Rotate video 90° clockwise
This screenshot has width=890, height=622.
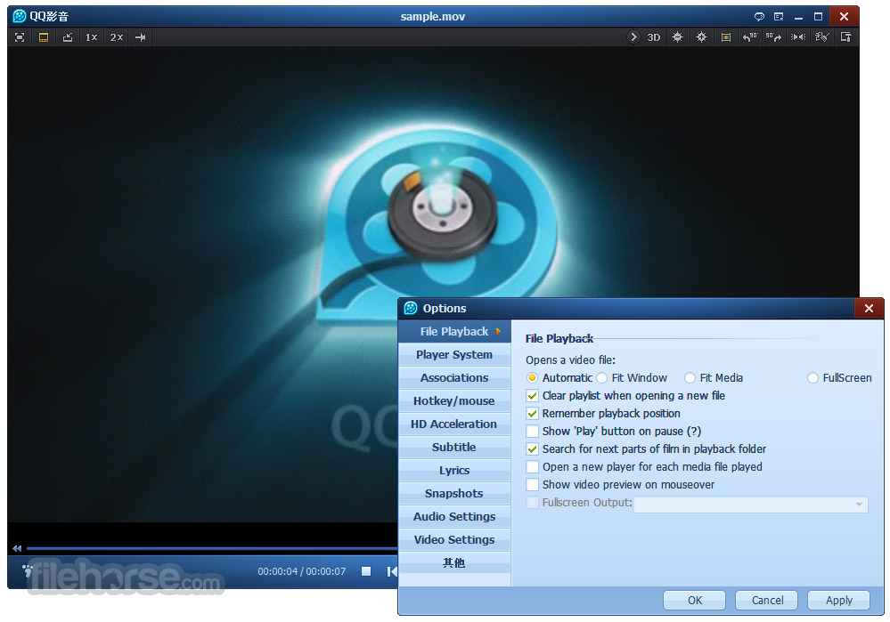pos(773,37)
